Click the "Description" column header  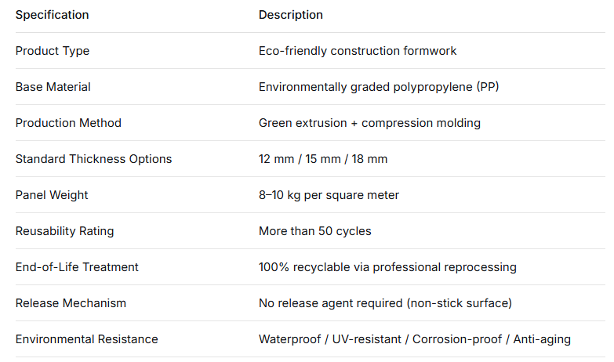[290, 15]
